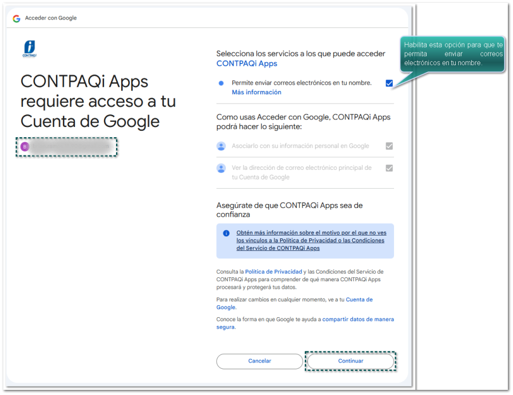
Task: Click the person icon beside 'Asociarlo con su información'
Action: [x=221, y=146]
